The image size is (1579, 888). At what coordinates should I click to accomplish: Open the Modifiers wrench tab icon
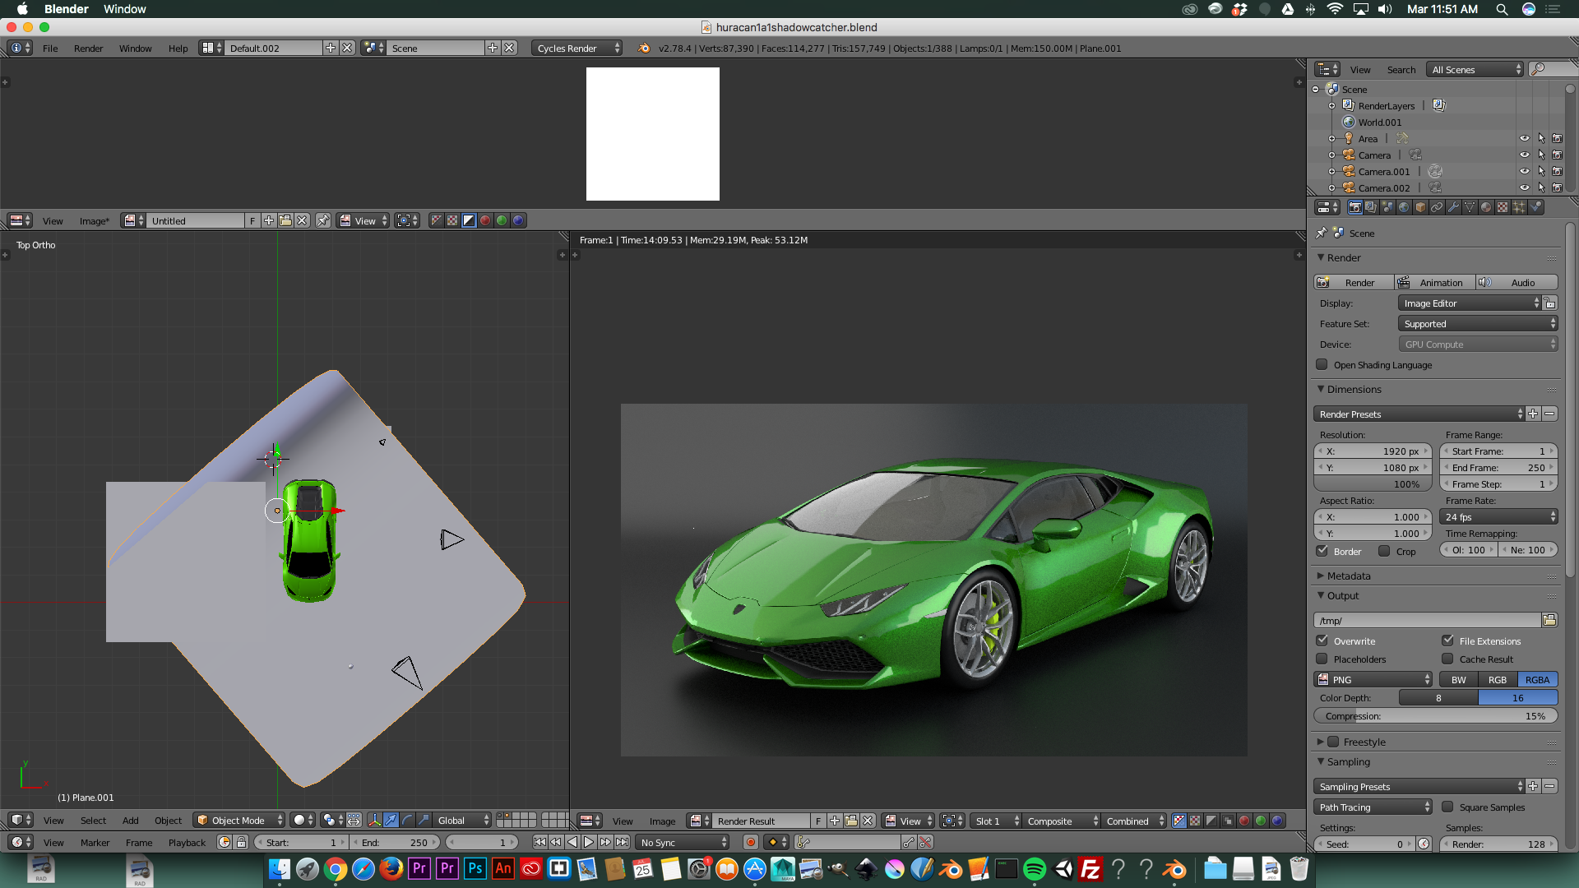coord(1453,207)
